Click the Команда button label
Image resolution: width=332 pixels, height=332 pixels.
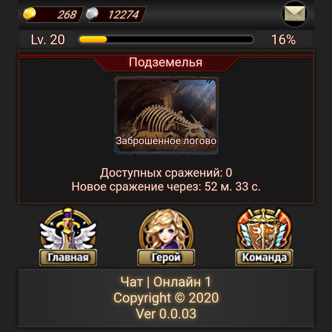tap(264, 258)
